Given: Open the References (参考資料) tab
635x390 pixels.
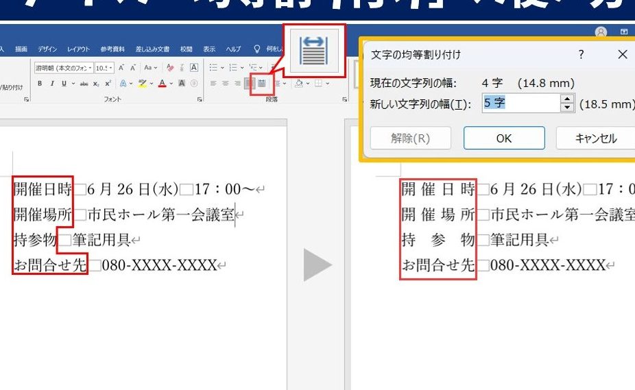Looking at the screenshot, I should (x=112, y=49).
